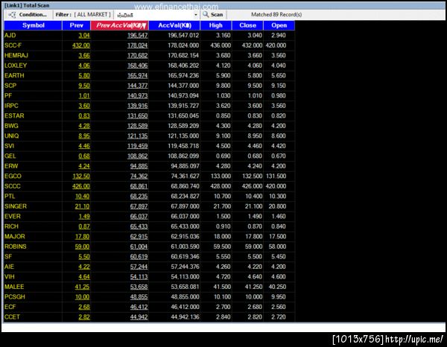Select the EARTH symbol
This screenshot has width=447, height=347.
[x=14, y=75]
